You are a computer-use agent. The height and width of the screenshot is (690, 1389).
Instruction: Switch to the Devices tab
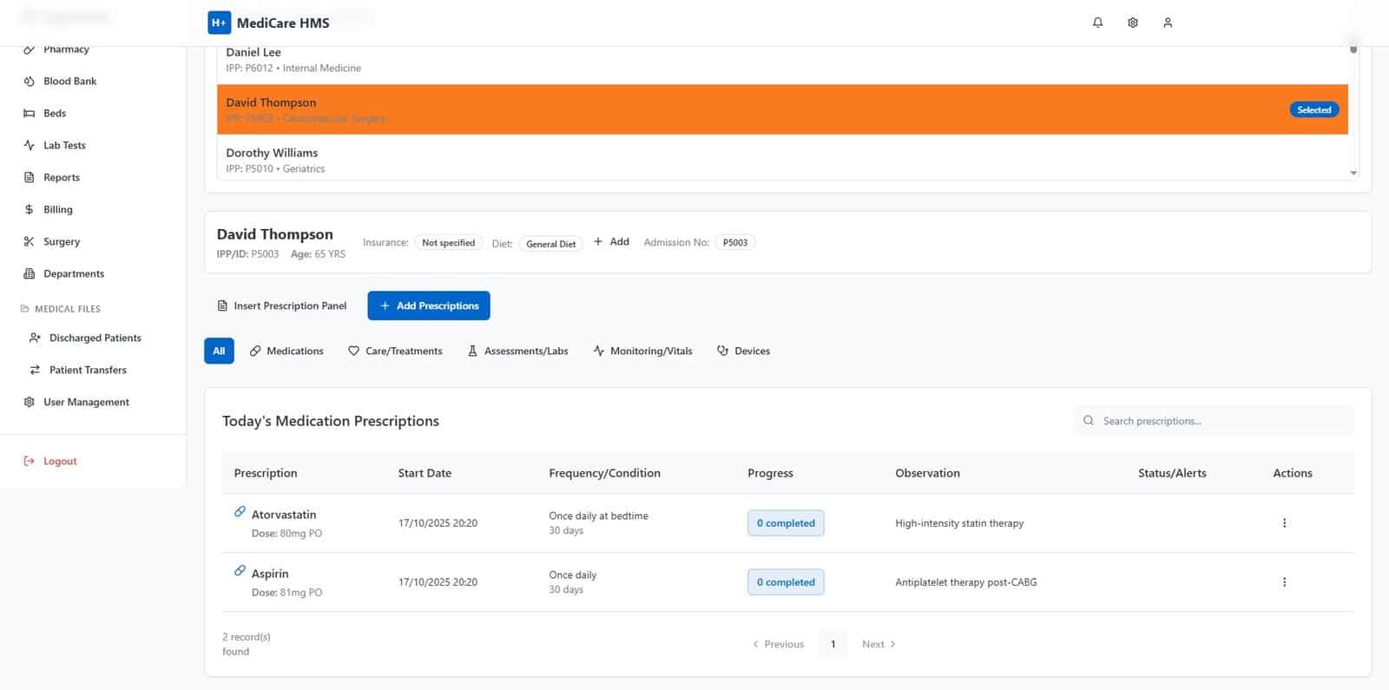coord(743,352)
